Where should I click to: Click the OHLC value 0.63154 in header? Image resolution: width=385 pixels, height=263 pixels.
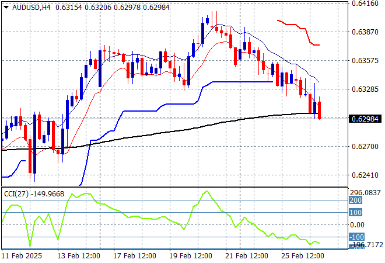[68, 8]
